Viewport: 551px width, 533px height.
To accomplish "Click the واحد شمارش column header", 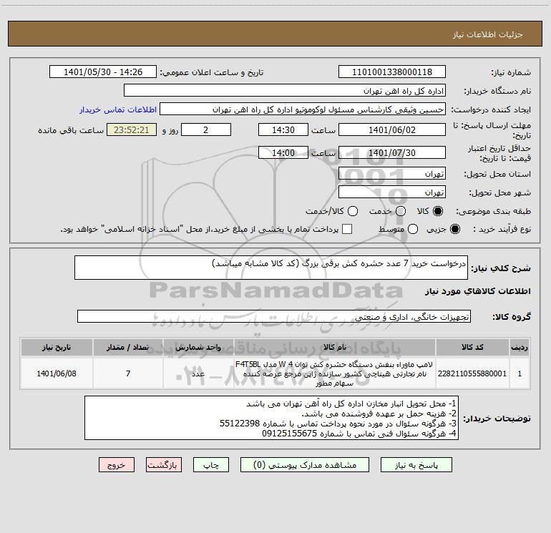I will 198,348.
